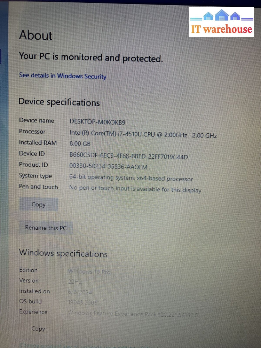Click Copy button under Device specifications
The image size is (261, 348).
click(39, 204)
